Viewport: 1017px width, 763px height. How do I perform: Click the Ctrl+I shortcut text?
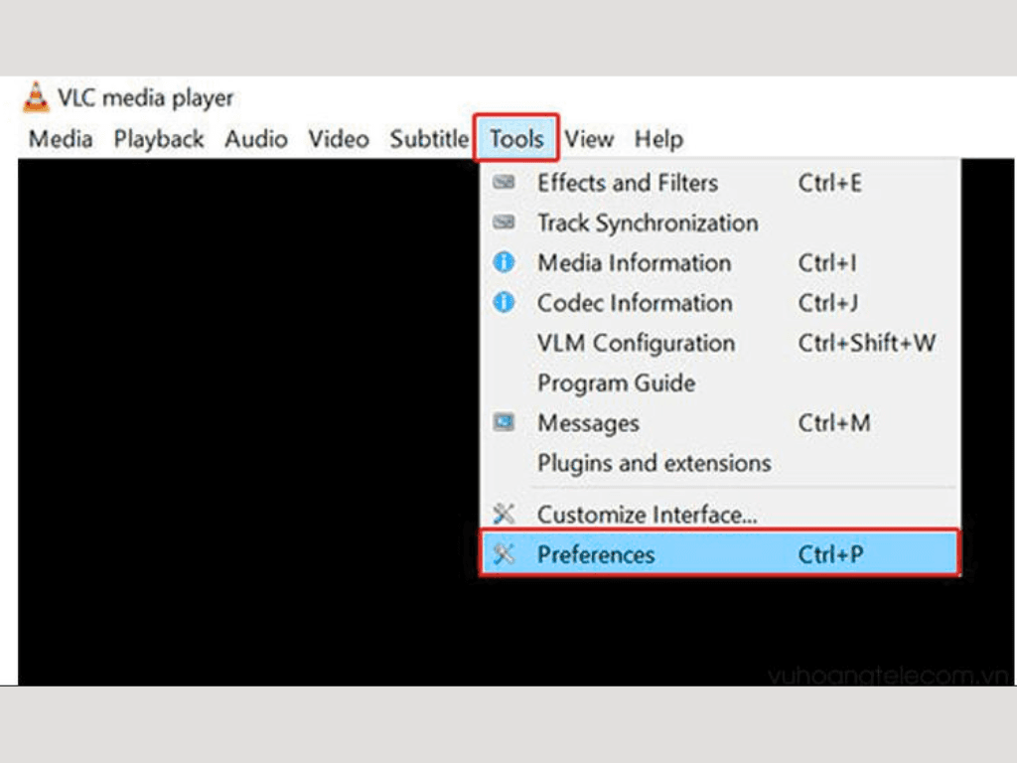point(827,262)
